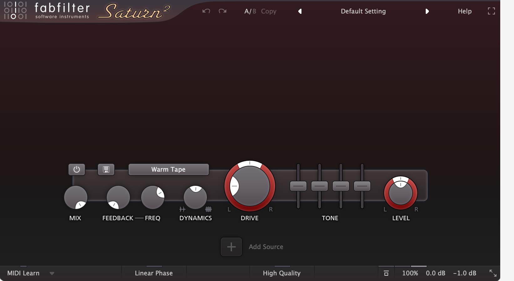Image resolution: width=514 pixels, height=281 pixels.
Task: Click the undo arrow icon
Action: point(206,11)
